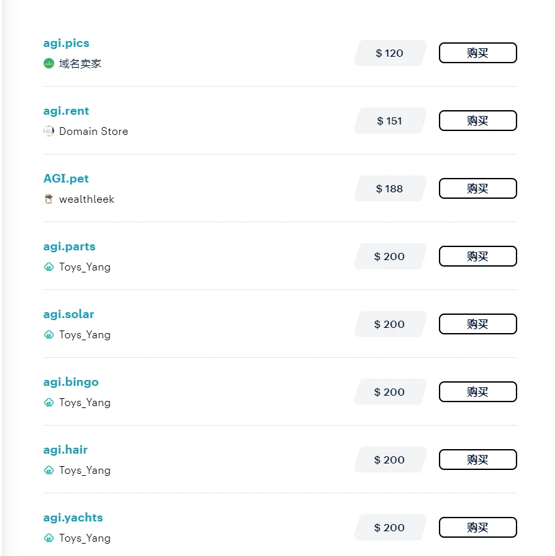Viewport: 555px width, 556px height.
Task: Open the Domain Store seller profile name
Action: tap(93, 131)
